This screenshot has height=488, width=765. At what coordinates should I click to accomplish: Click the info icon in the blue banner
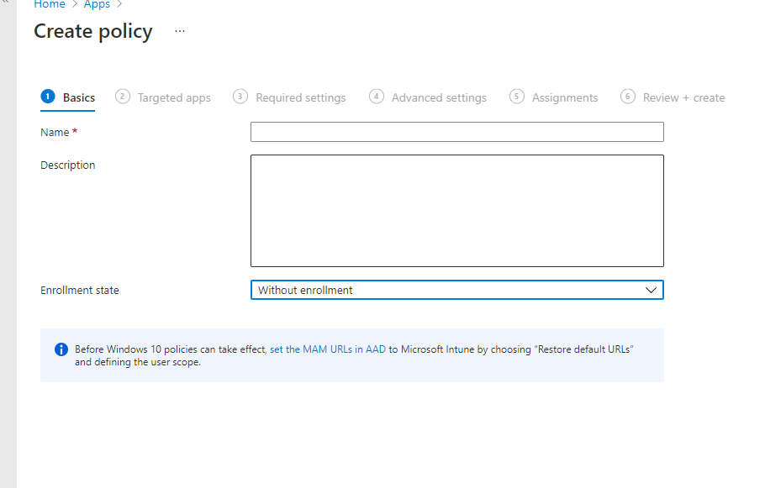61,349
